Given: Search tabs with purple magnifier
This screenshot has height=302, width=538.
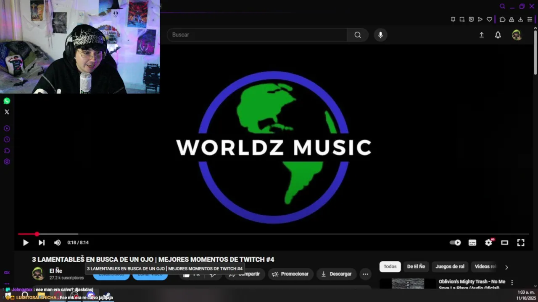Looking at the screenshot, I should click(502, 6).
